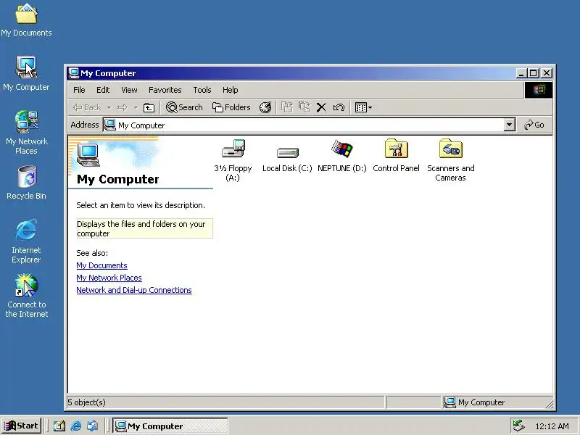Open the Views toolbar dropdown
This screenshot has height=435, width=580.
(x=363, y=107)
